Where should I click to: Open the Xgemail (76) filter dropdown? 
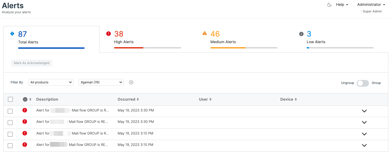click(101, 82)
